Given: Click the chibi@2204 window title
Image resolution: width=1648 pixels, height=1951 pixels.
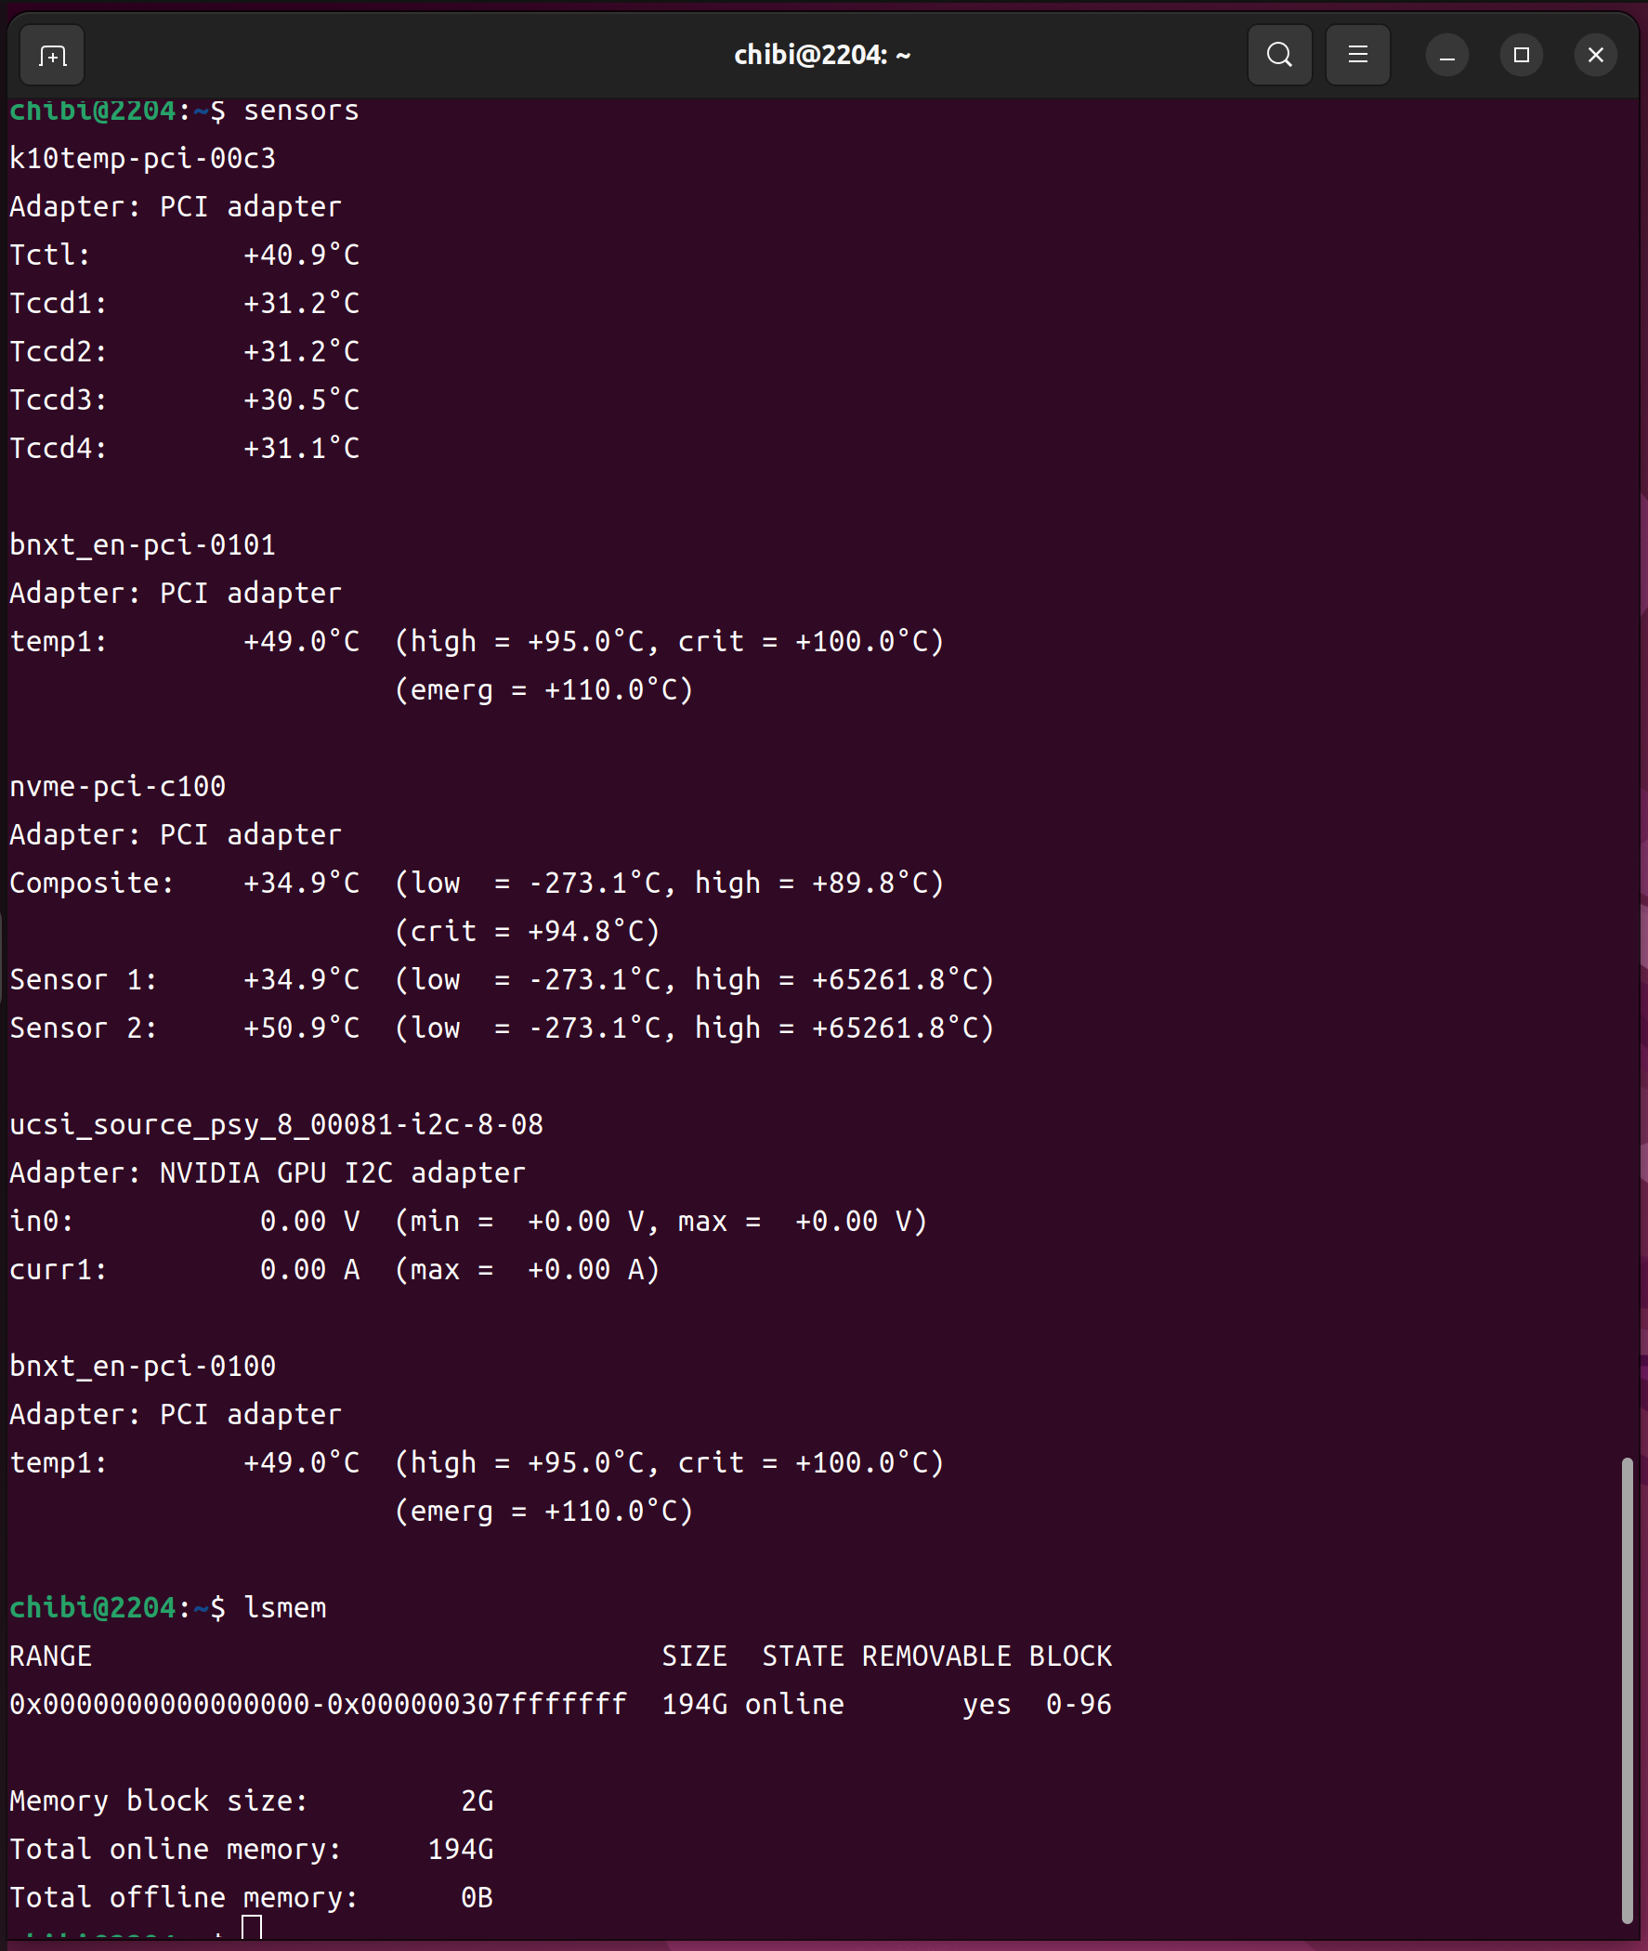Looking at the screenshot, I should 822,56.
